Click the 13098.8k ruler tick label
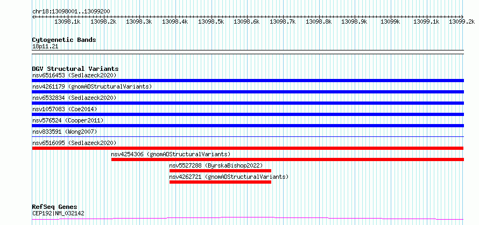Image resolution: width=479 pixels, height=225 pixels. 319,21
